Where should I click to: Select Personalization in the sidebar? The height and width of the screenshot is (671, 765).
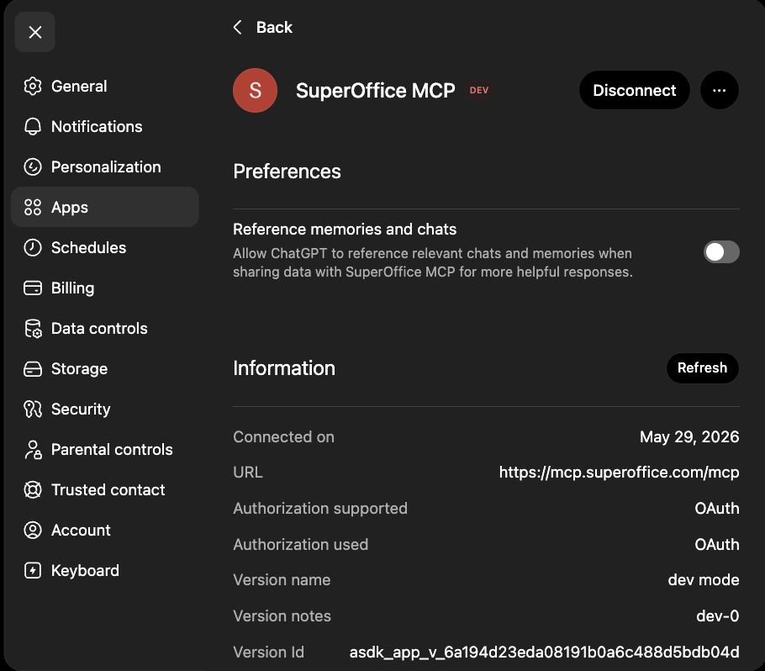coord(105,166)
